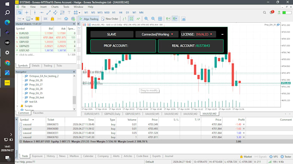Image resolution: width=293 pixels, height=164 pixels.
Task: Tile chart windows with grid icon
Action: coord(160,19)
